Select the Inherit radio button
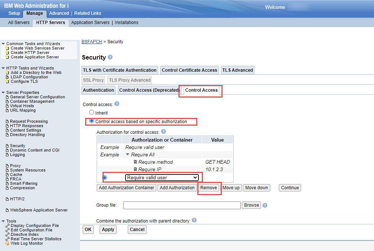The width and height of the screenshot is (374, 251). coord(91,112)
